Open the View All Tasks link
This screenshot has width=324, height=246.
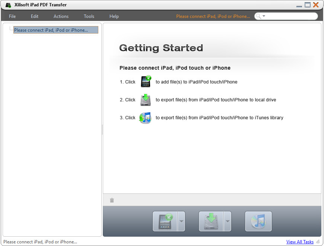point(300,242)
